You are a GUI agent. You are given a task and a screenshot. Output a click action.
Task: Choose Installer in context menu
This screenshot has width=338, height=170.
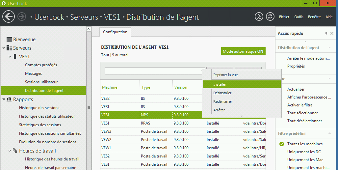coord(242,84)
